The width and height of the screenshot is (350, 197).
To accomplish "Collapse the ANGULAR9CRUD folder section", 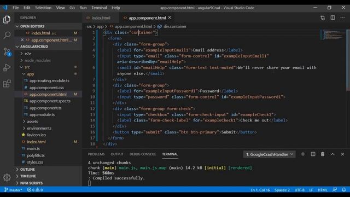I will pyautogui.click(x=48, y=47).
